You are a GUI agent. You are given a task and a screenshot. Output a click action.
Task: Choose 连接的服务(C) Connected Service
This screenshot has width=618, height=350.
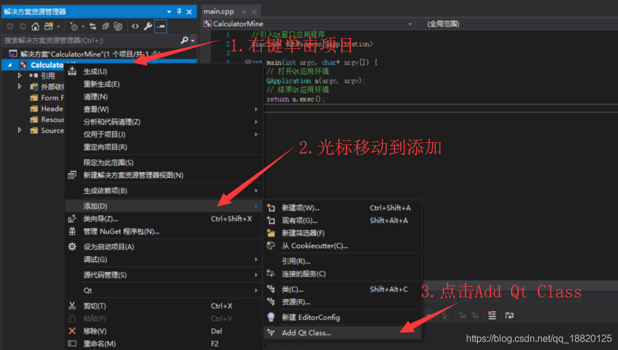coord(342,274)
